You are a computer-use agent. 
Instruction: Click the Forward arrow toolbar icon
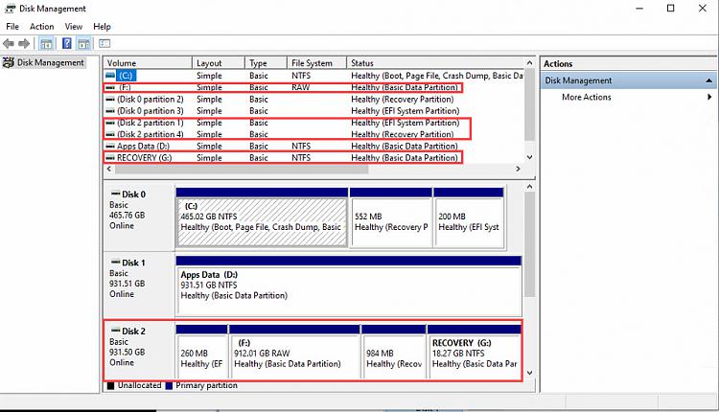[x=24, y=43]
